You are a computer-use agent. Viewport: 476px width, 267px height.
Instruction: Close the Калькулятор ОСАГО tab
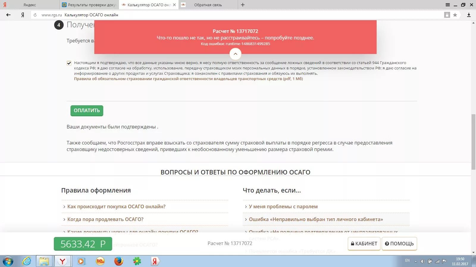click(x=174, y=5)
